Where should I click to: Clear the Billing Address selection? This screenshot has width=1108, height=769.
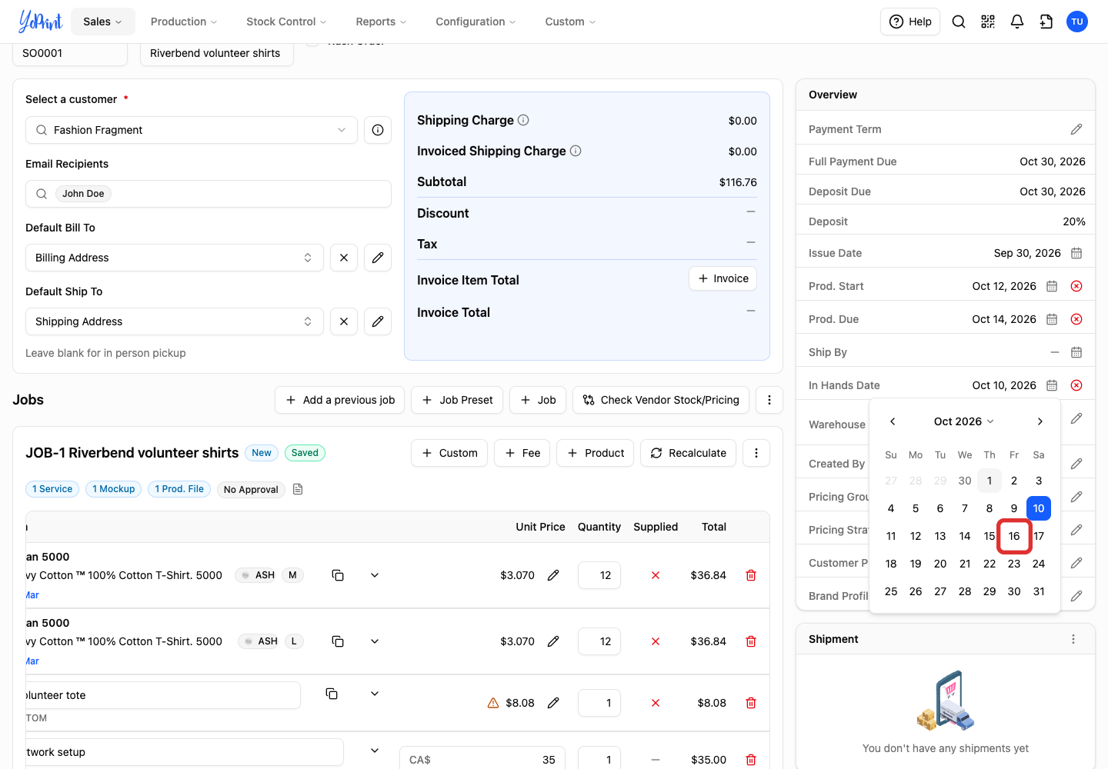[x=344, y=258]
